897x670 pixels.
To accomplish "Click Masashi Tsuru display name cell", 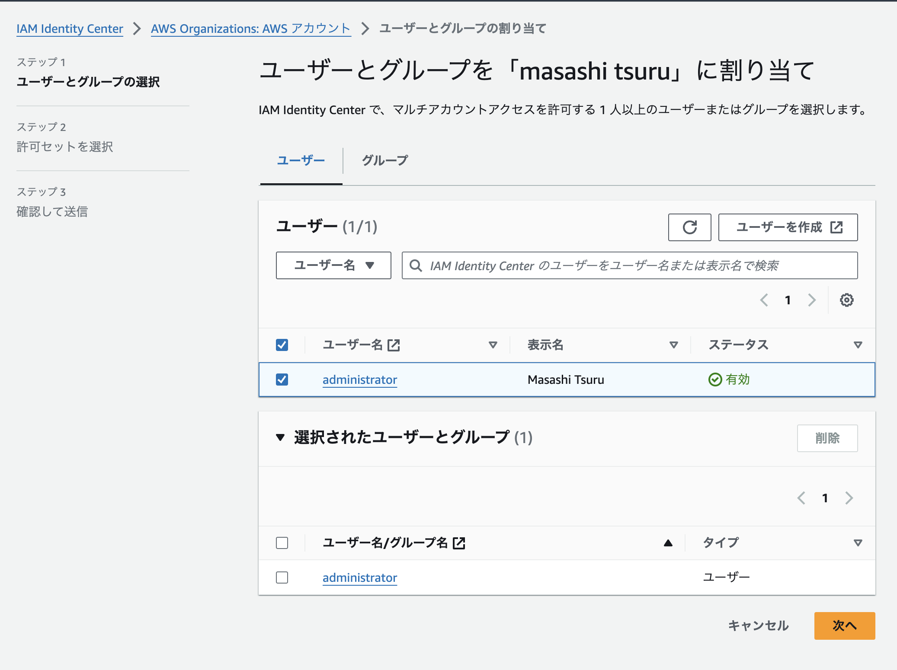I will (566, 380).
